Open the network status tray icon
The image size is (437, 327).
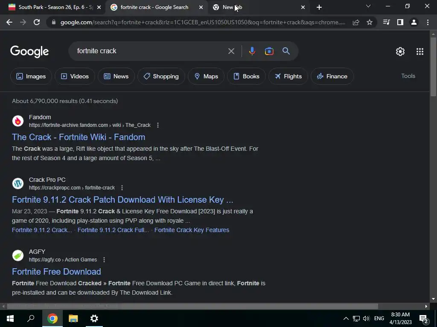coord(356,318)
